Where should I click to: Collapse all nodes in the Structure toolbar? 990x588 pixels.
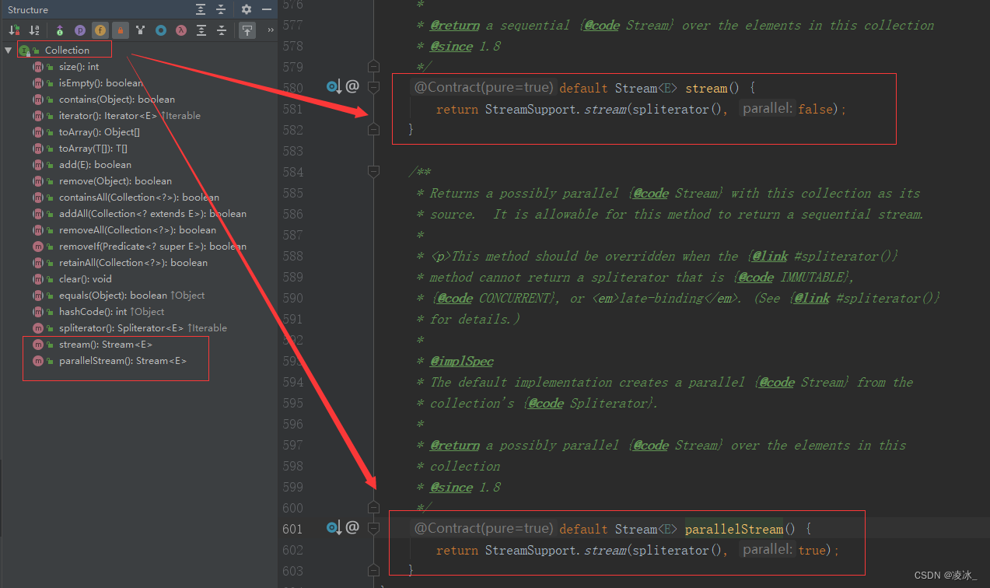click(222, 30)
